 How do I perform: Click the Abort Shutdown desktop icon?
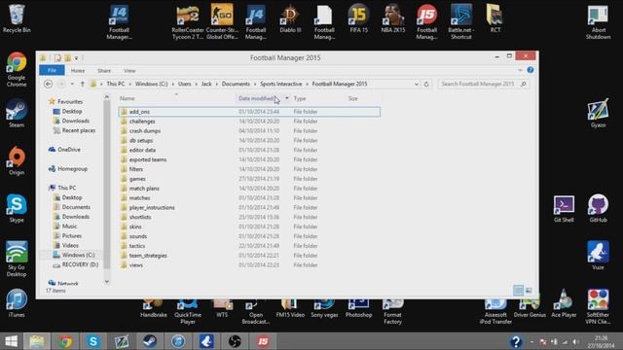click(x=598, y=22)
